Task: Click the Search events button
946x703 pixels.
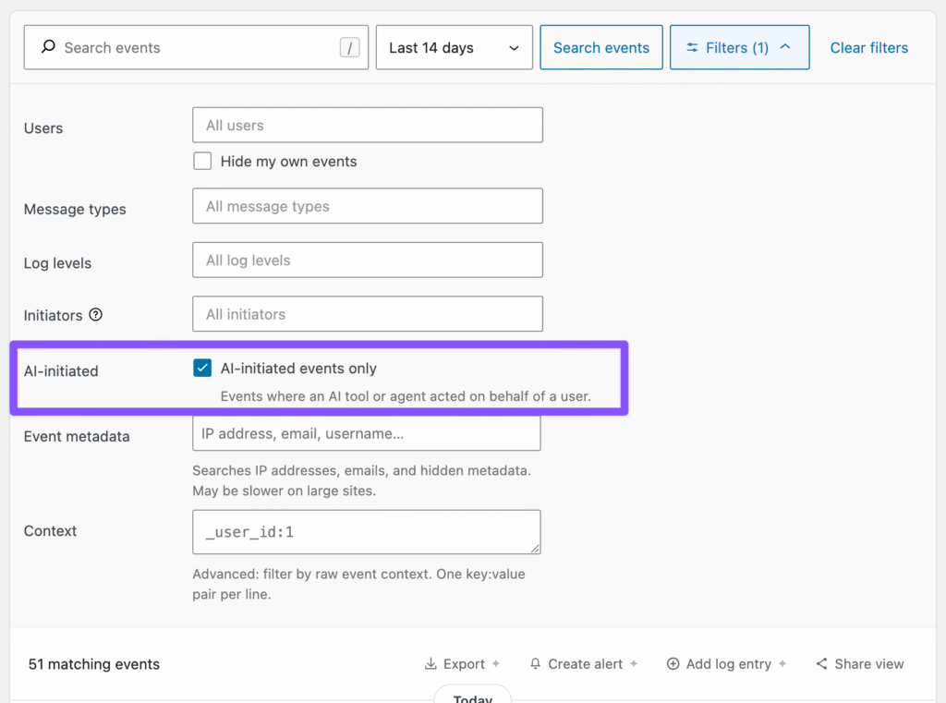Action: coord(600,47)
